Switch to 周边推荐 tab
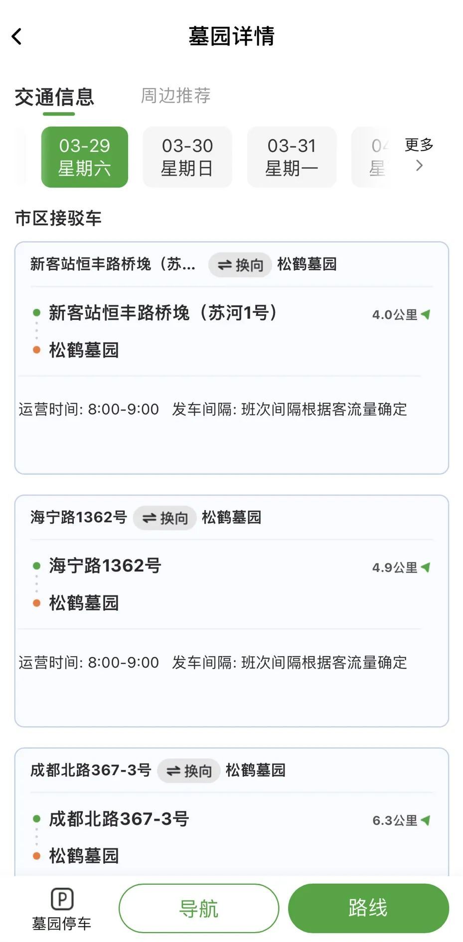463x942 pixels. (x=175, y=95)
